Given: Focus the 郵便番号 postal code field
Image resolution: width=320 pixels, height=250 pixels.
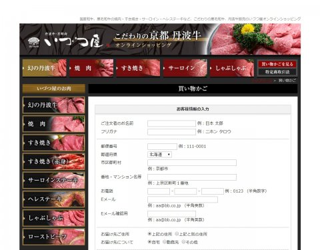Looking at the screenshot, I should click(x=162, y=147).
